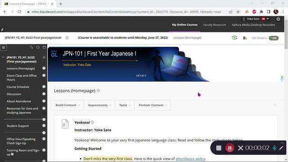Click the page vertical scrollbar
288x162 pixels.
pyautogui.click(x=286, y=88)
